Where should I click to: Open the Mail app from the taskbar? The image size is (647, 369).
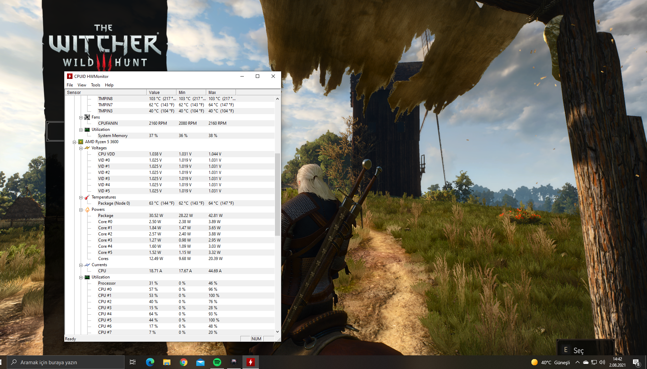[200, 362]
